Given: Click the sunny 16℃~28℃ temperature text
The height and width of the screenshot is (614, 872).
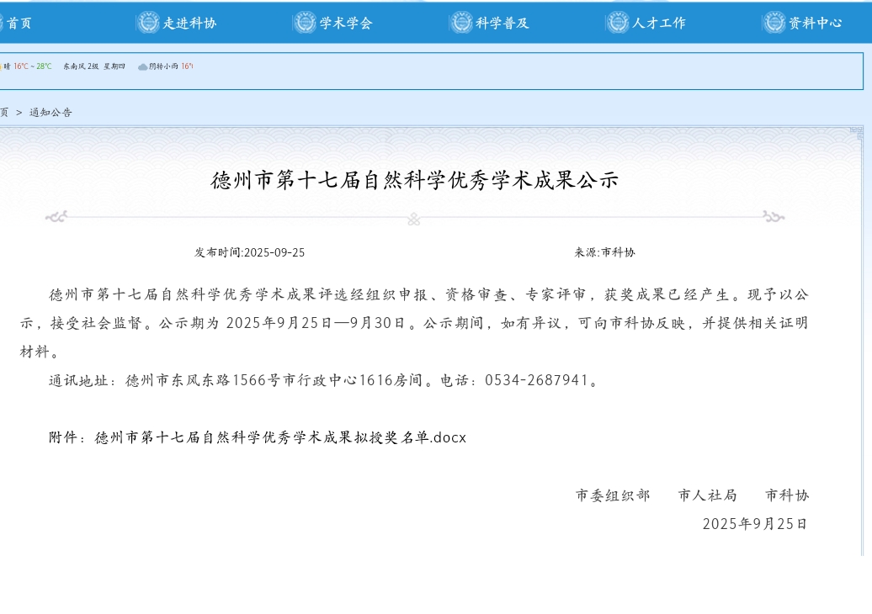Looking at the screenshot, I should coord(32,66).
